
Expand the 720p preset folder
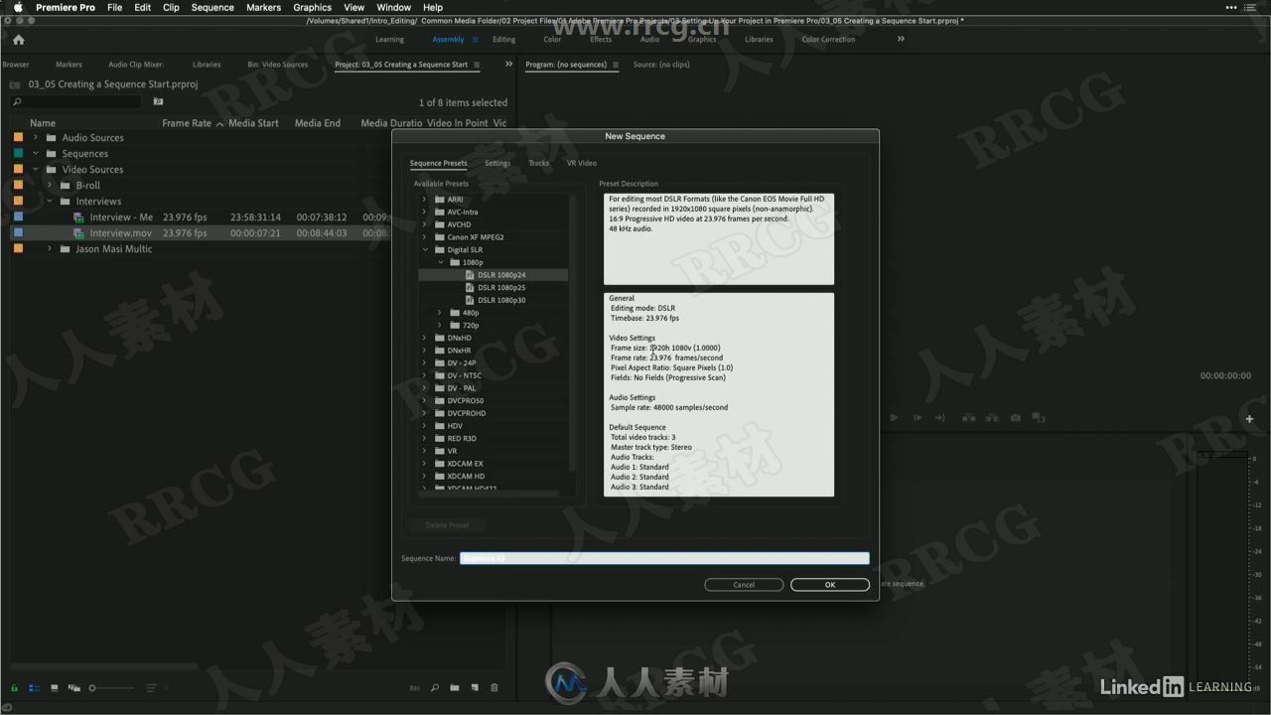click(x=440, y=325)
